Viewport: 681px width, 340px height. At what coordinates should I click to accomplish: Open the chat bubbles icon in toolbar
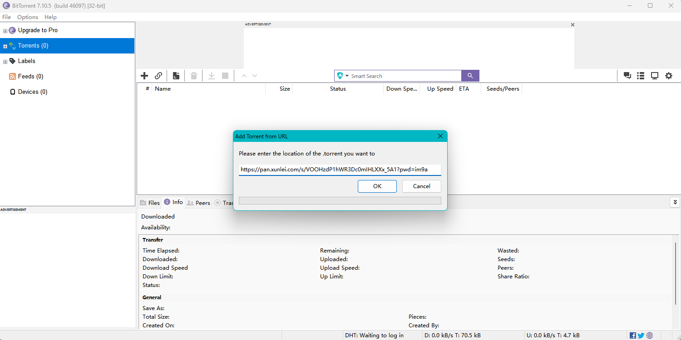tap(627, 76)
